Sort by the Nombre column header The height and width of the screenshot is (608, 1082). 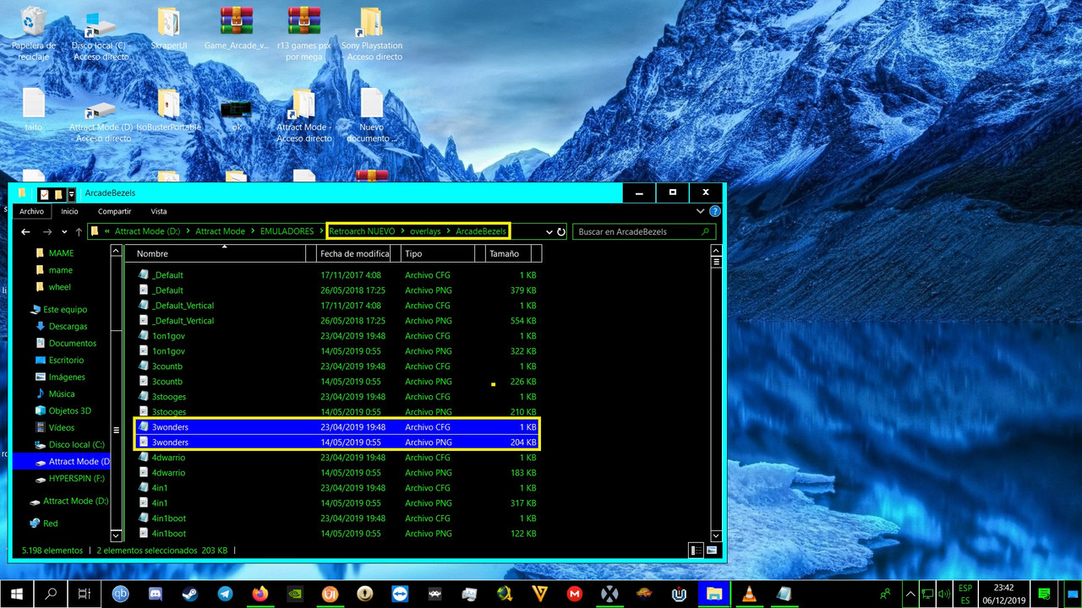pyautogui.click(x=221, y=253)
